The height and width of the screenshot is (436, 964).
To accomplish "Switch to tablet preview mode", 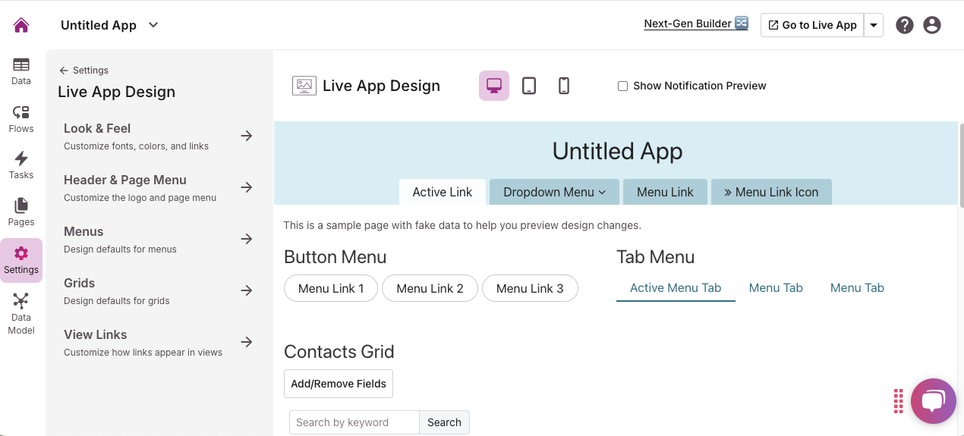I will pyautogui.click(x=529, y=86).
